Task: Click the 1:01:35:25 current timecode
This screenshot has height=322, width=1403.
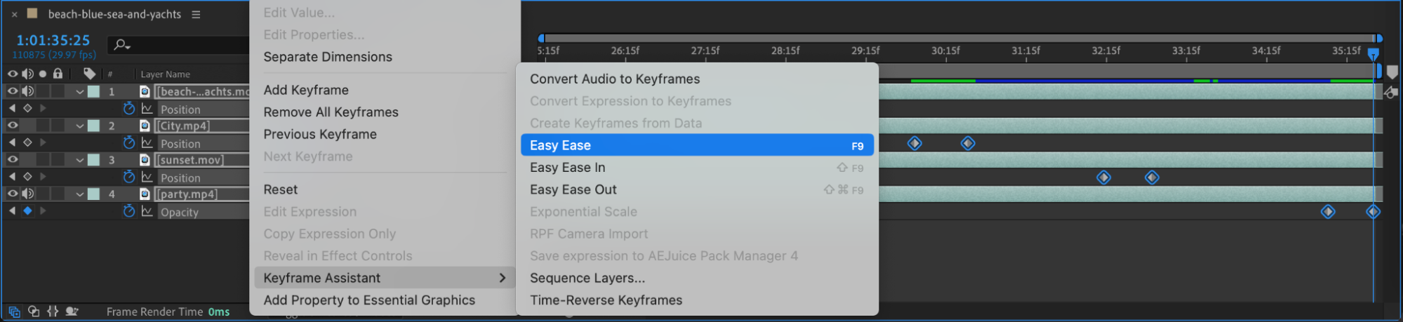Action: (53, 40)
